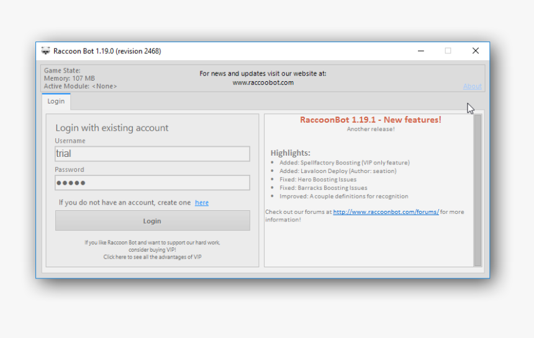This screenshot has width=534, height=338.
Task: Click 'Improved: A couple definitions' line
Action: tap(343, 196)
